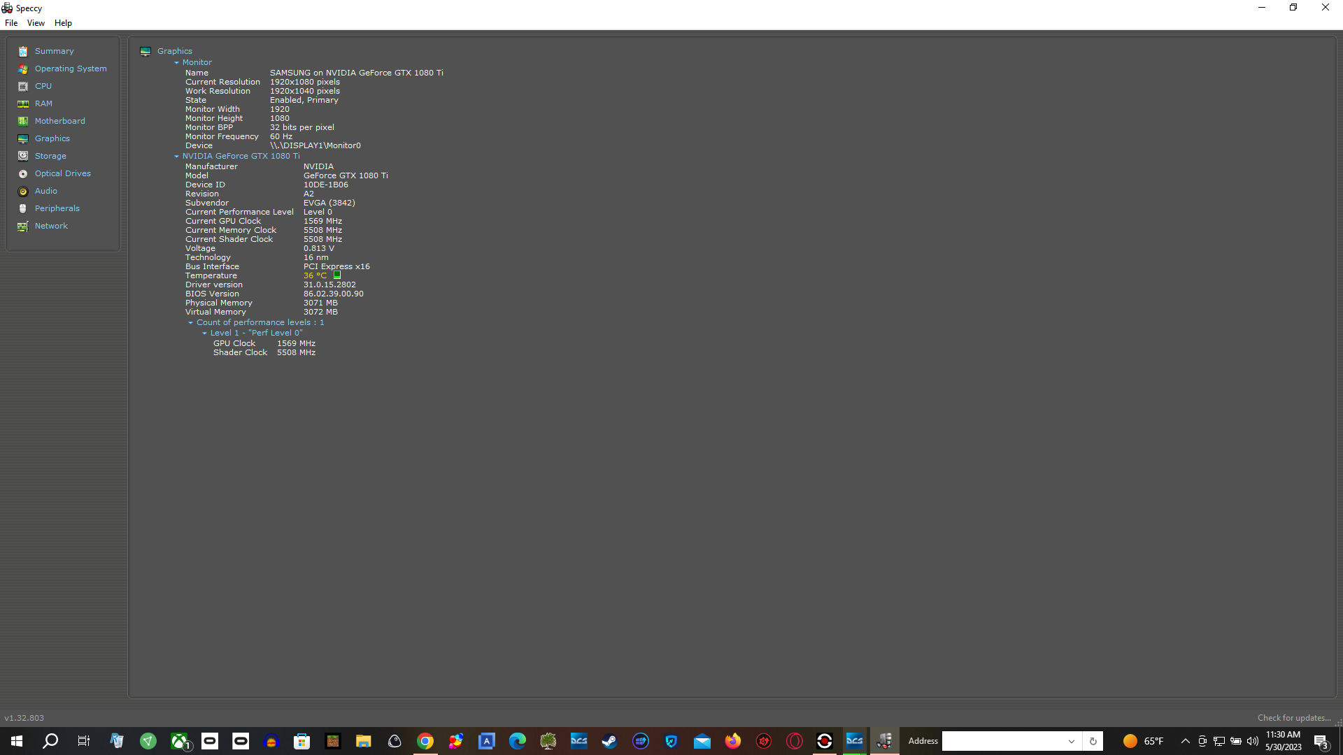This screenshot has width=1343, height=755.
Task: Open the Help menu
Action: [x=63, y=23]
